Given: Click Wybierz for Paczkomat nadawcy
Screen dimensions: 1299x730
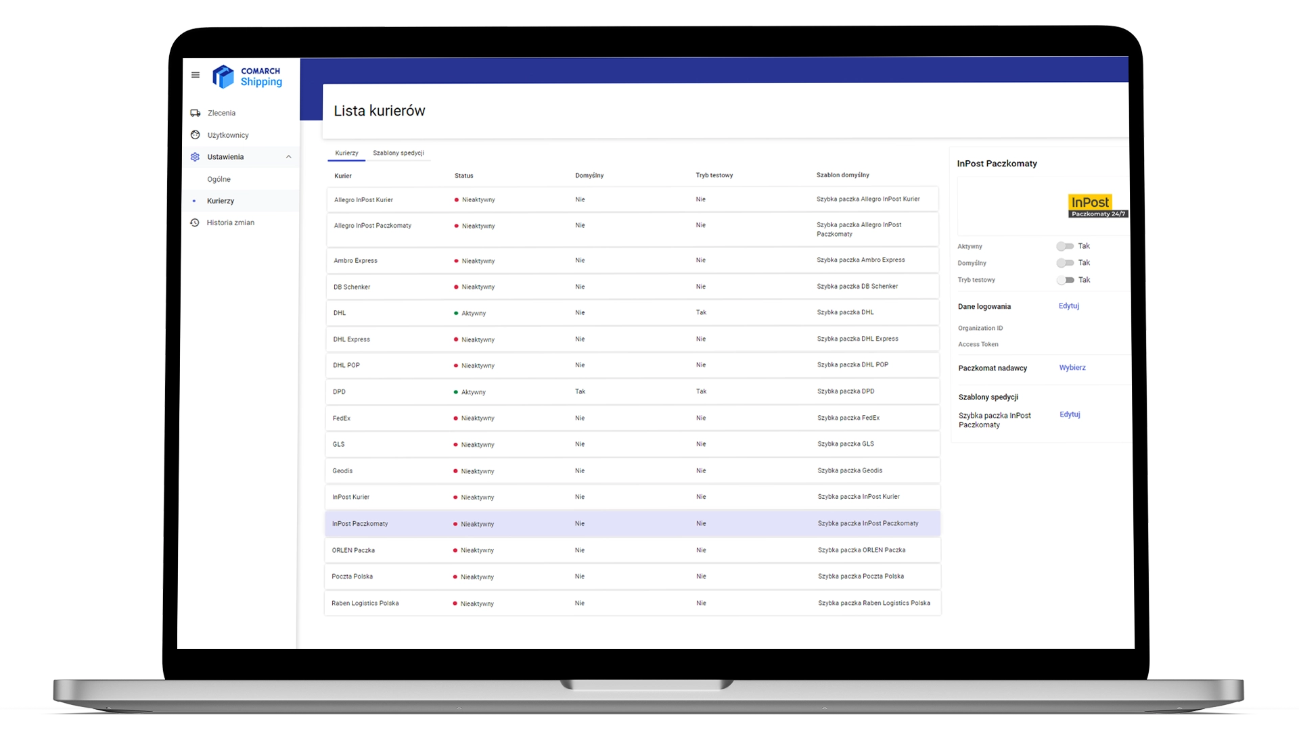Looking at the screenshot, I should (x=1072, y=368).
